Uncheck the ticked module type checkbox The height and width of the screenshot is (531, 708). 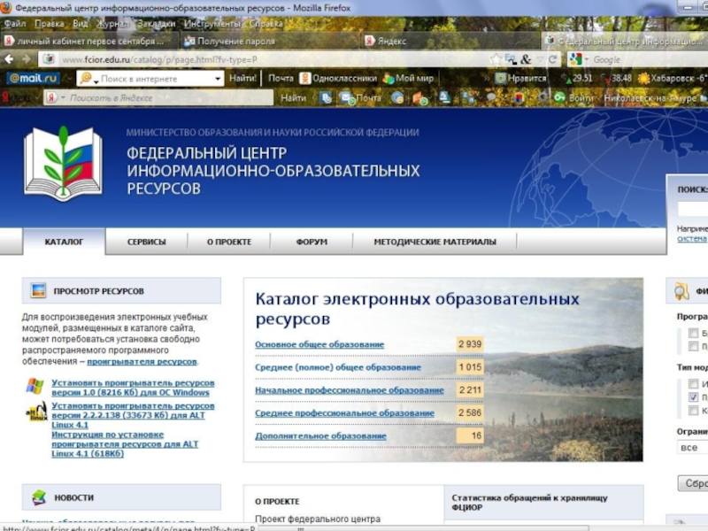point(693,397)
